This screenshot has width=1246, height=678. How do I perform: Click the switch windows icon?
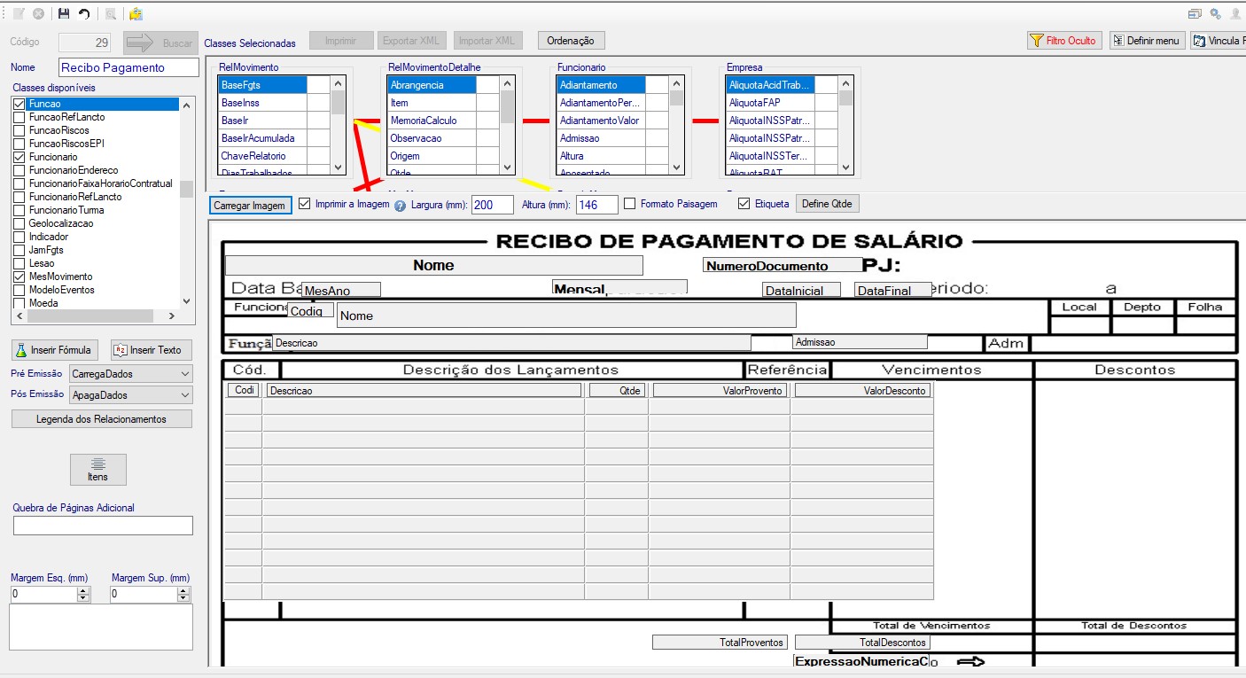point(1195,14)
